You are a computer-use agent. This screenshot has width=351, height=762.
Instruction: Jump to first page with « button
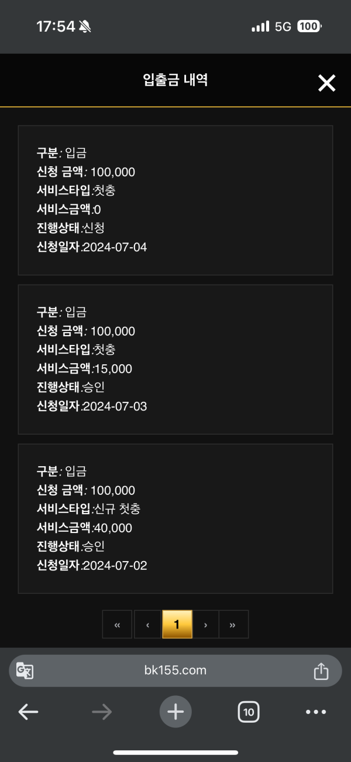[118, 624]
